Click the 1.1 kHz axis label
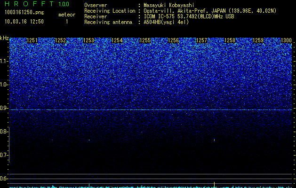 [4, 61]
